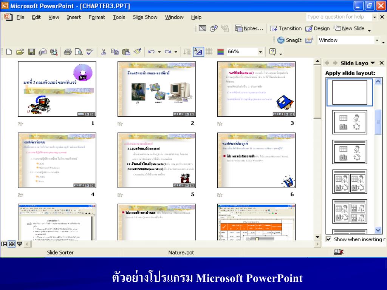Click the PowerPoint document icon left of File
Viewport: 387px width, 290px height.
(x=8, y=17)
